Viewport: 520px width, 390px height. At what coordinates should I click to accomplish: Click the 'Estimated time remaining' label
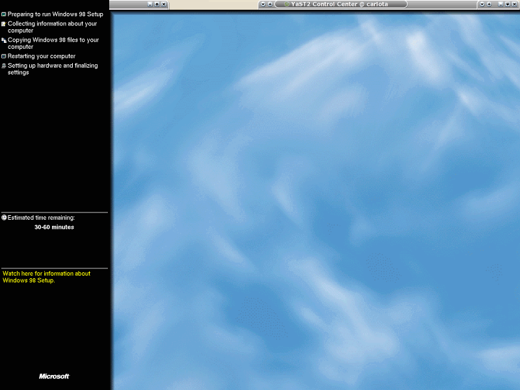[x=41, y=218]
